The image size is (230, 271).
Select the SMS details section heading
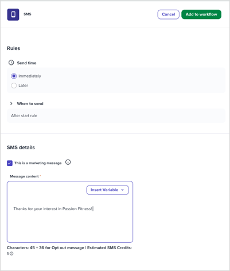[21, 148]
